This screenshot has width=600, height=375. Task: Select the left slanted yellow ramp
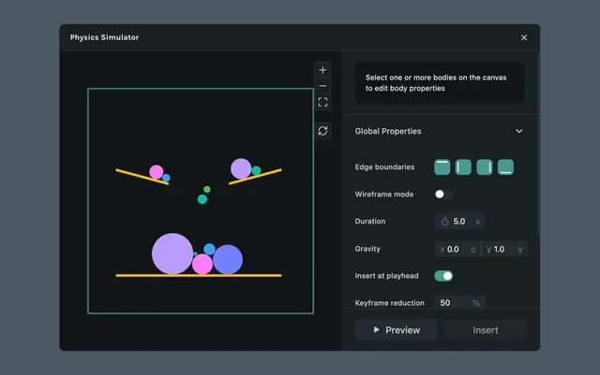coord(142,177)
